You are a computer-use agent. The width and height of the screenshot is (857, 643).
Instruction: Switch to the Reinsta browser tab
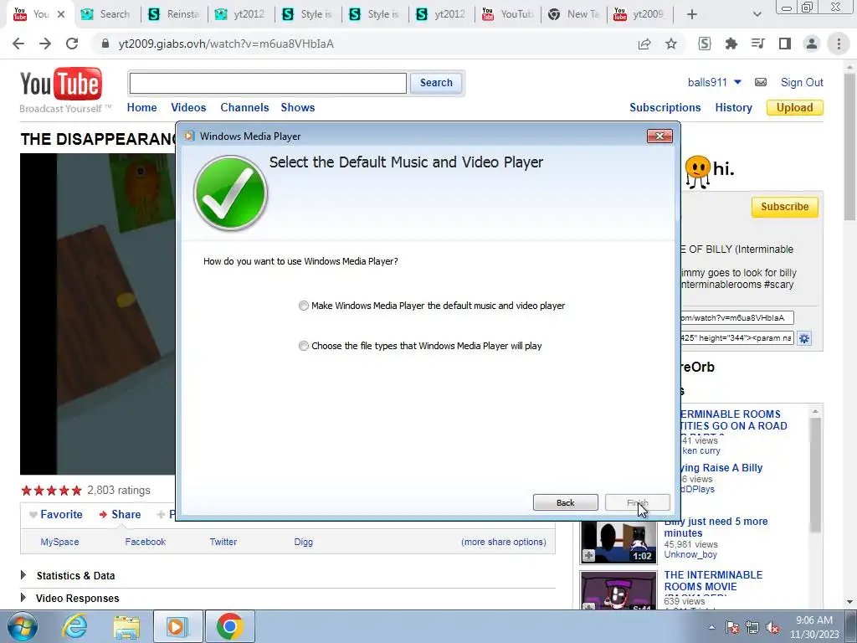point(174,14)
